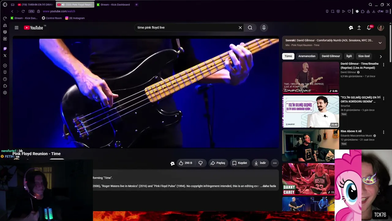Reload the current page

coord(23,11)
